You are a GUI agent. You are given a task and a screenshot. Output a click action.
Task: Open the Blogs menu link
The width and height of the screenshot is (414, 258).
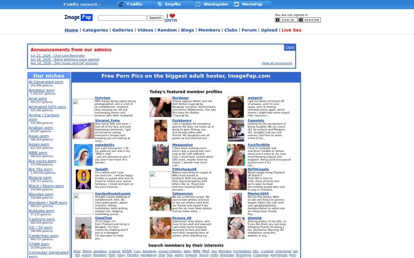click(187, 30)
